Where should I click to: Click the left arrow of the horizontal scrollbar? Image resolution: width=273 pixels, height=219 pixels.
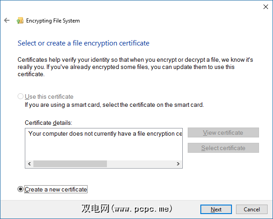coord(30,164)
